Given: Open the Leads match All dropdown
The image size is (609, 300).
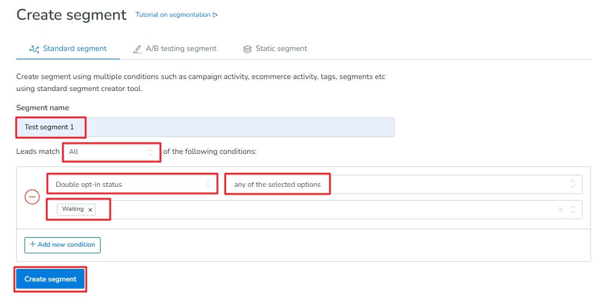Looking at the screenshot, I should click(111, 152).
